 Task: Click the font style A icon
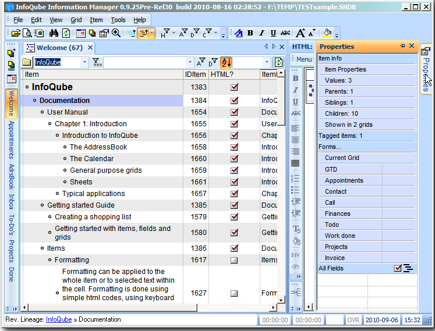pyautogui.click(x=238, y=33)
